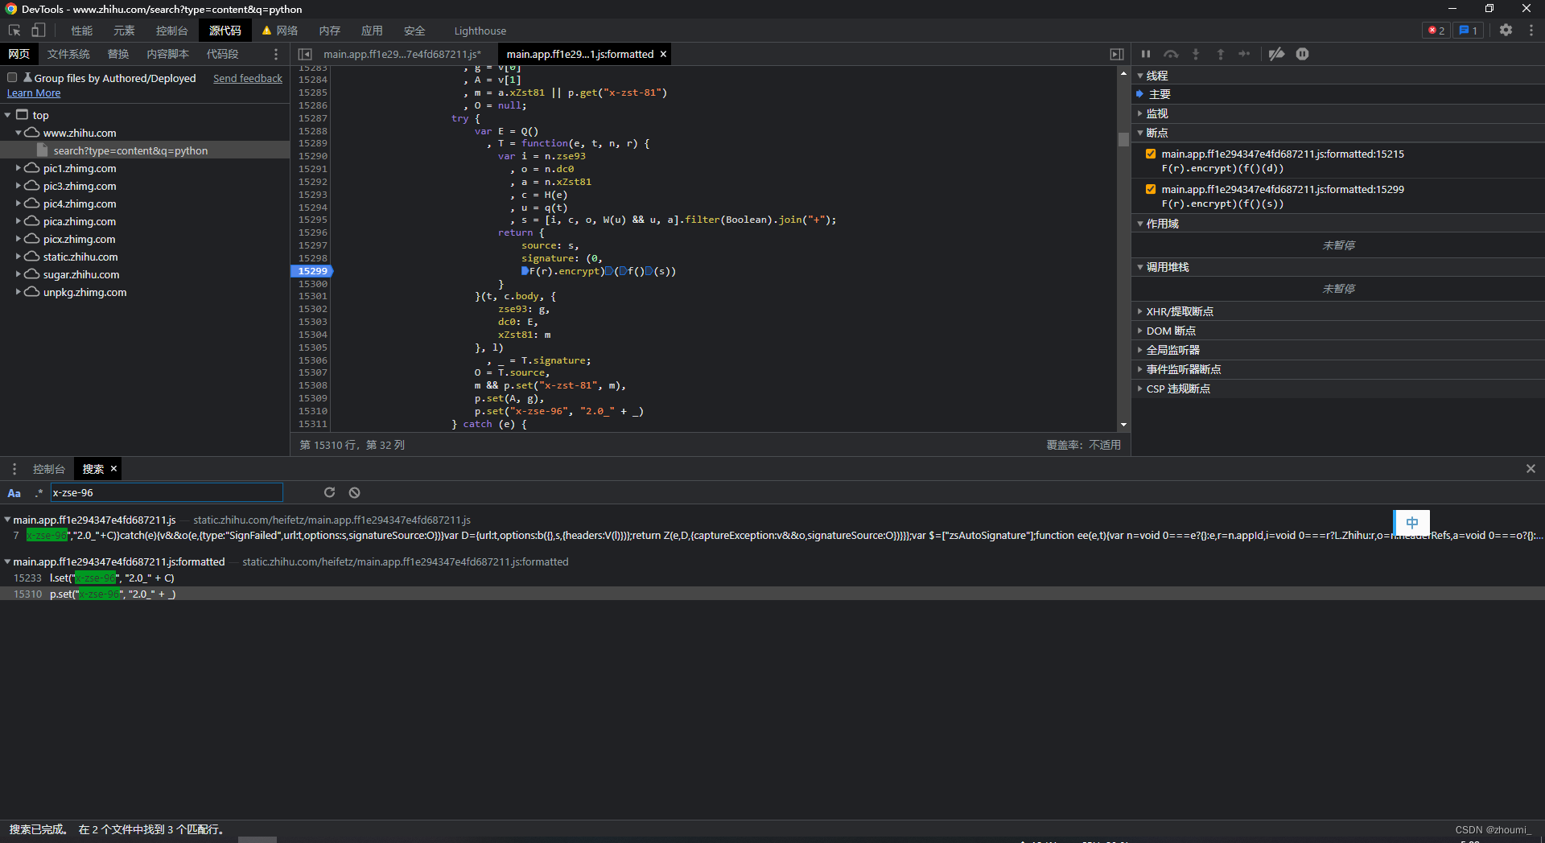Close the main.app formatted file tab

663,54
